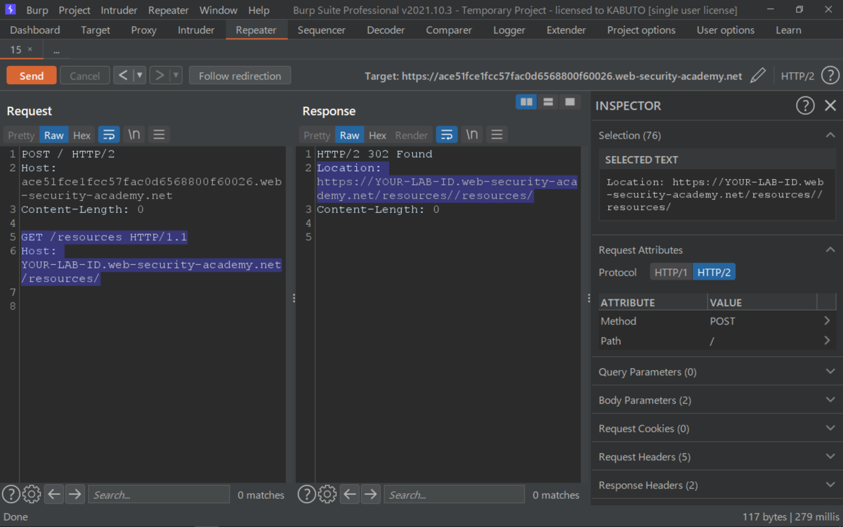Select HTTP/2 protocol in Inspector
The height and width of the screenshot is (527, 843).
pos(714,273)
